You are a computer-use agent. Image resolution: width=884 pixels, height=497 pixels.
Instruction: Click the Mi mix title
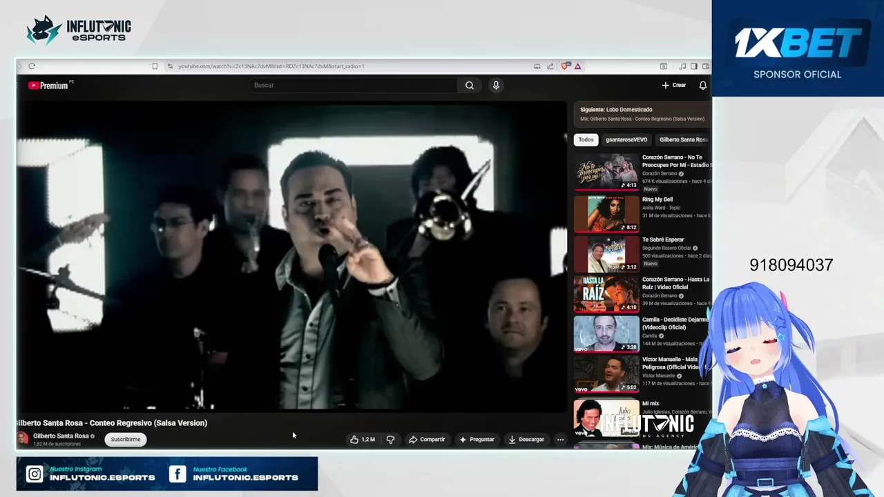click(x=651, y=403)
